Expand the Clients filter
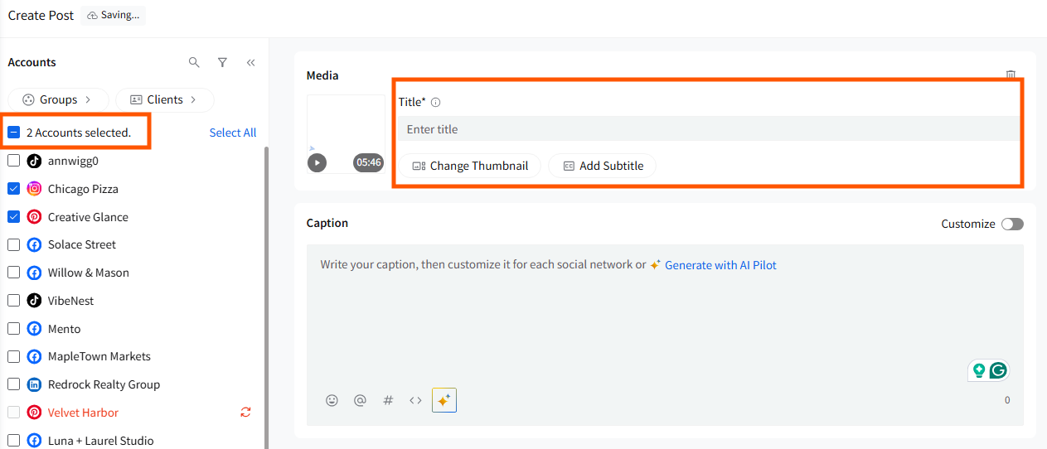This screenshot has height=449, width=1047. pyautogui.click(x=164, y=99)
